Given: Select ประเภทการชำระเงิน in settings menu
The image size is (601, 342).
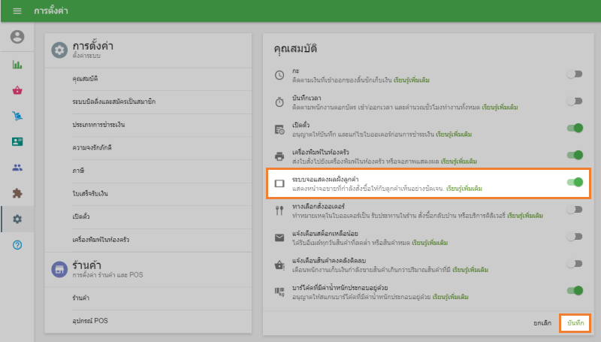Looking at the screenshot, I should [98, 123].
